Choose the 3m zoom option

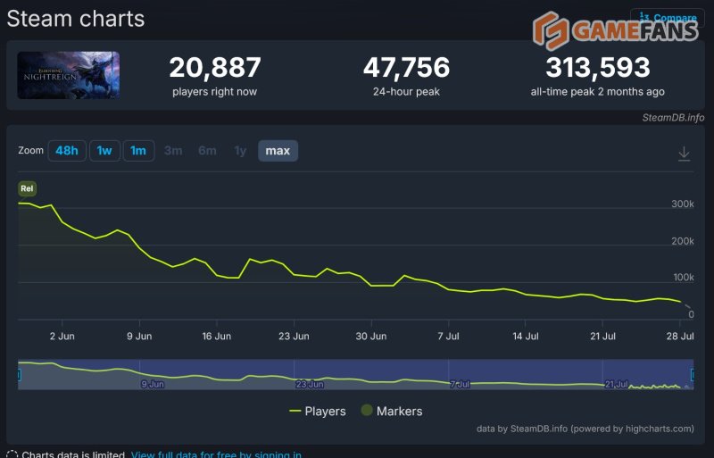pyautogui.click(x=173, y=151)
